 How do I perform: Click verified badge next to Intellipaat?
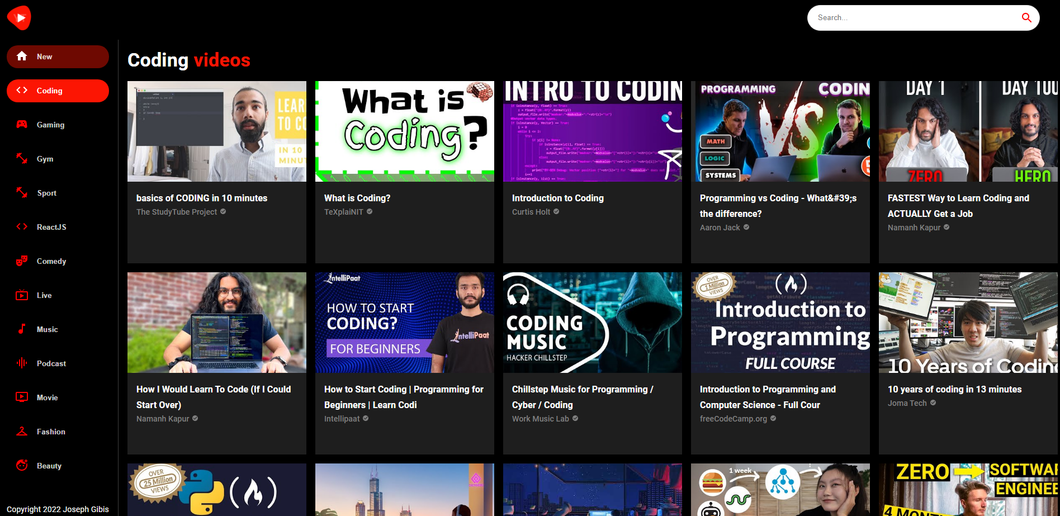[366, 418]
